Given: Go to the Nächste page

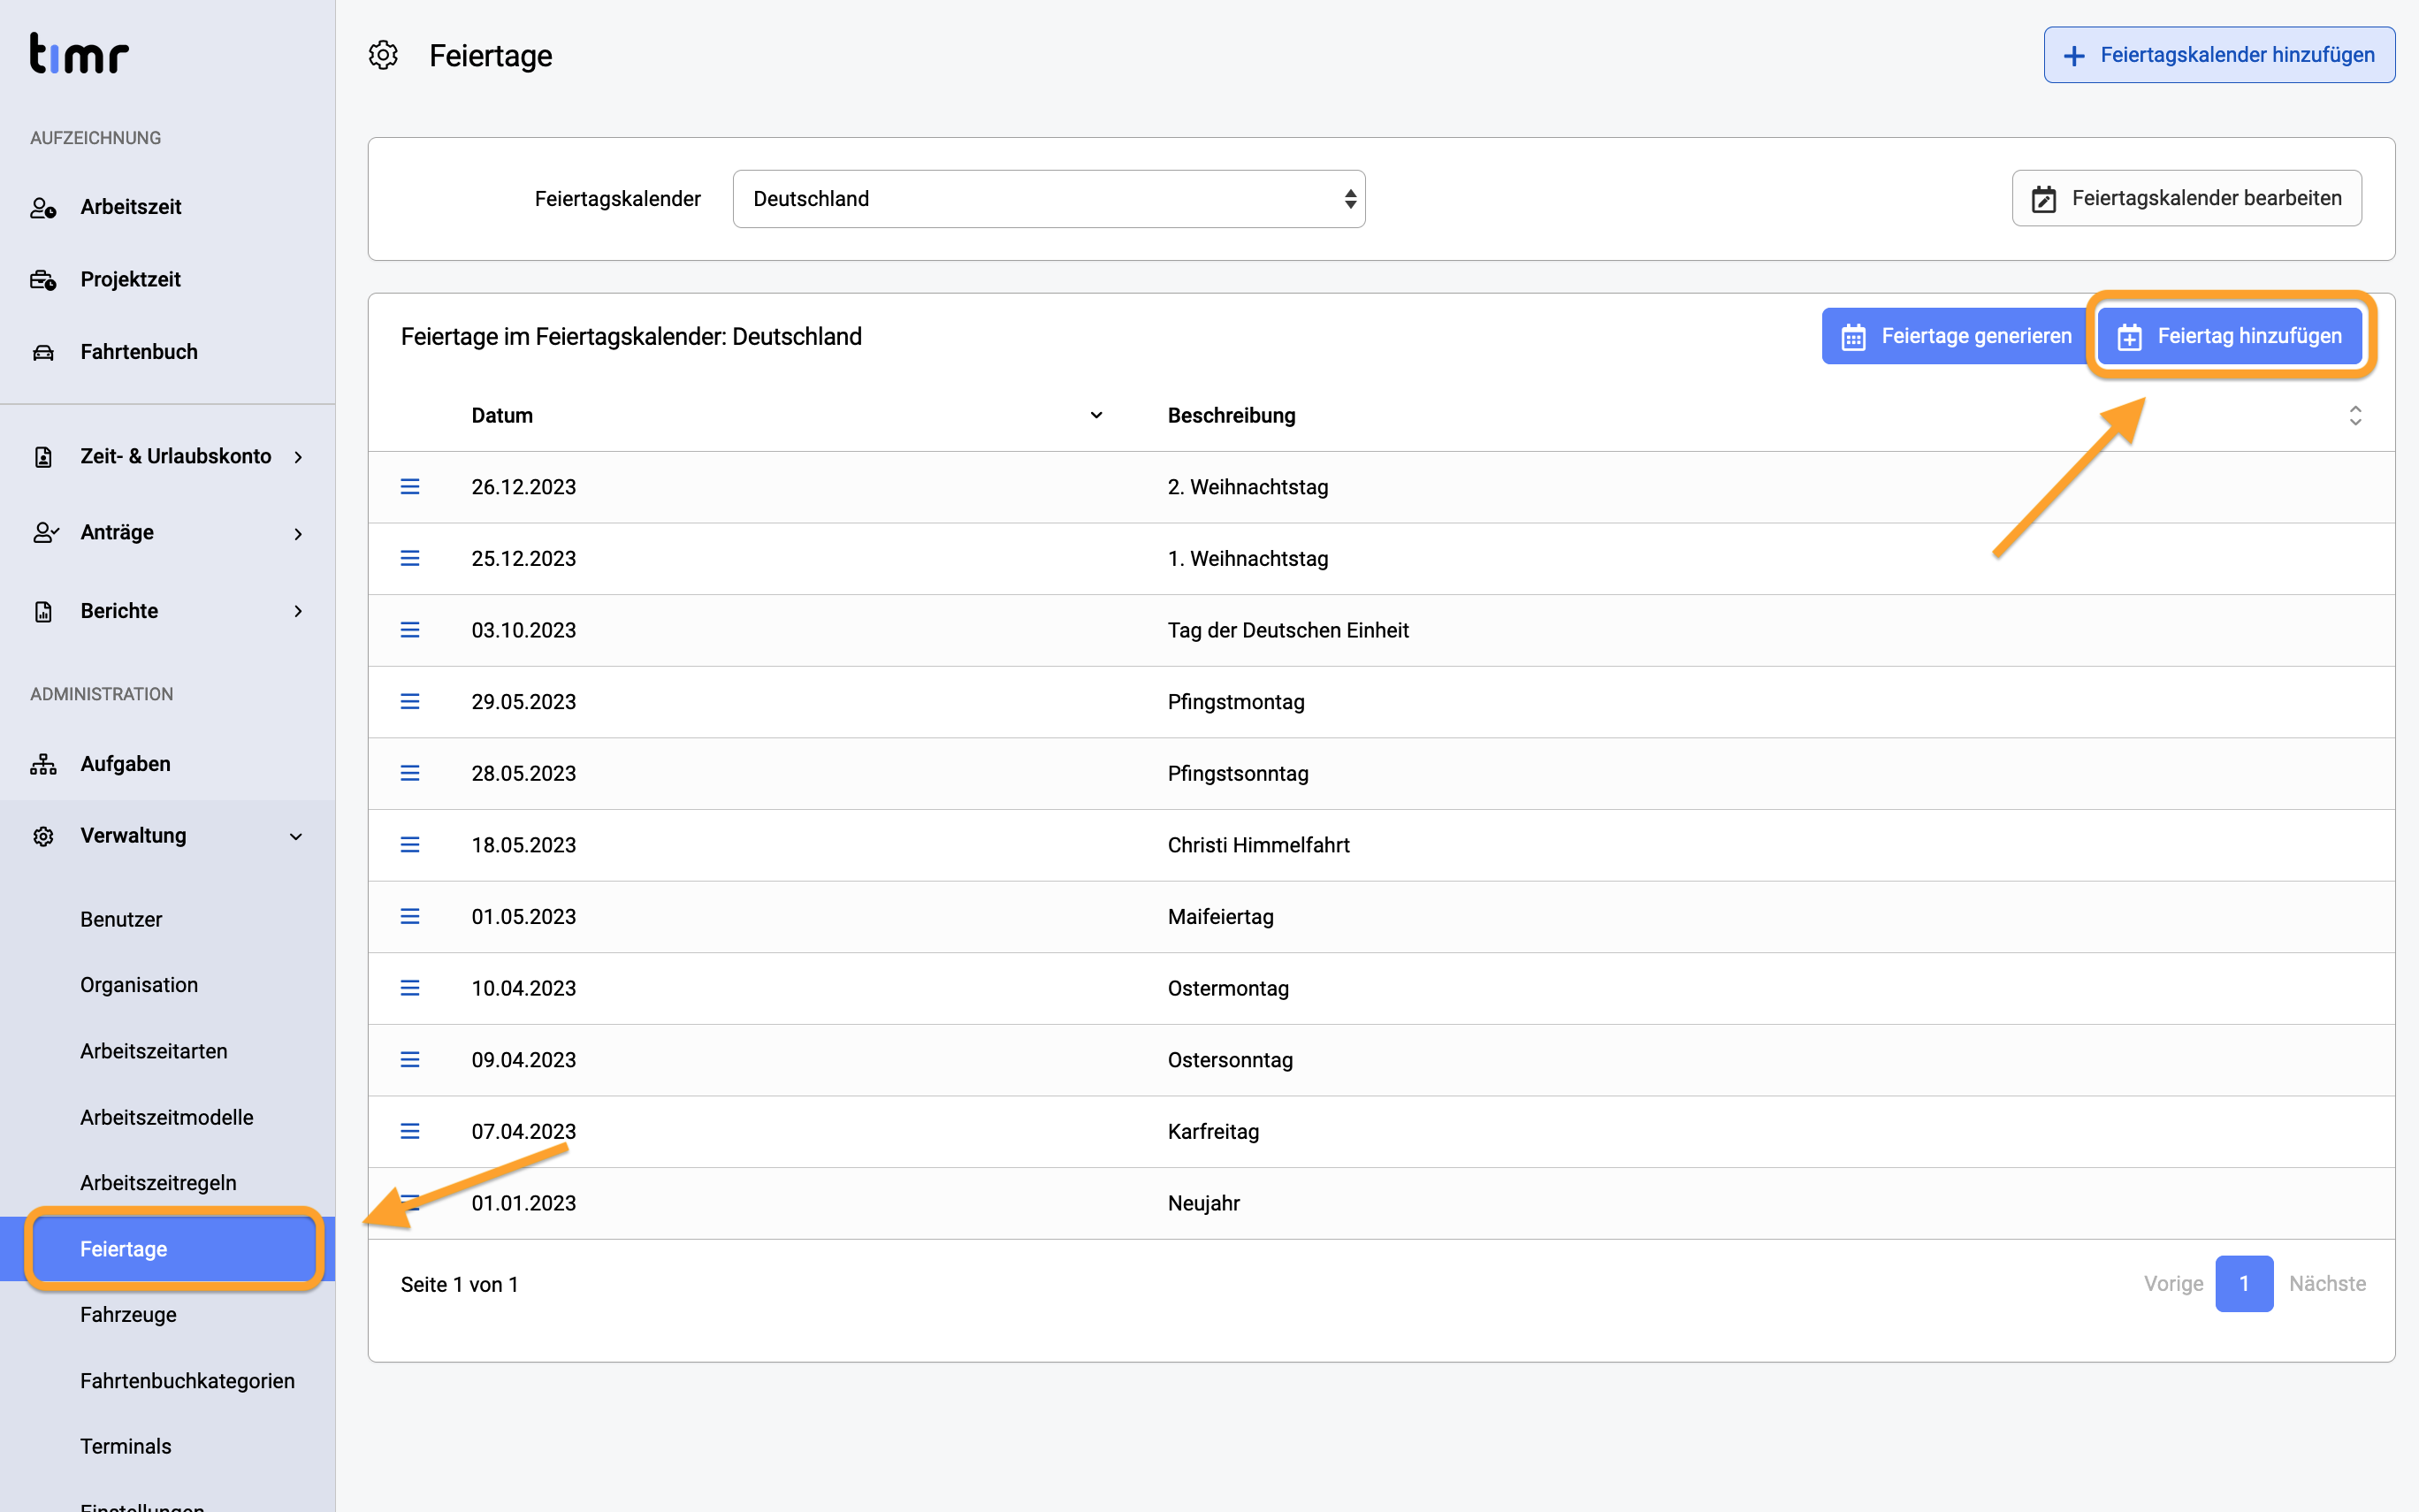Looking at the screenshot, I should [2327, 1284].
